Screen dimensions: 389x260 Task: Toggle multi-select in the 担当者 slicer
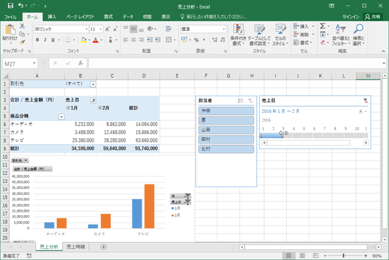coord(241,100)
